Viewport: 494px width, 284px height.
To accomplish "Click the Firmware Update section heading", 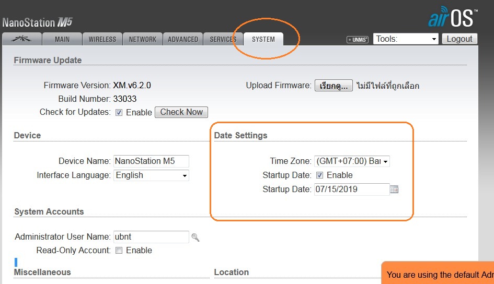I will point(48,60).
